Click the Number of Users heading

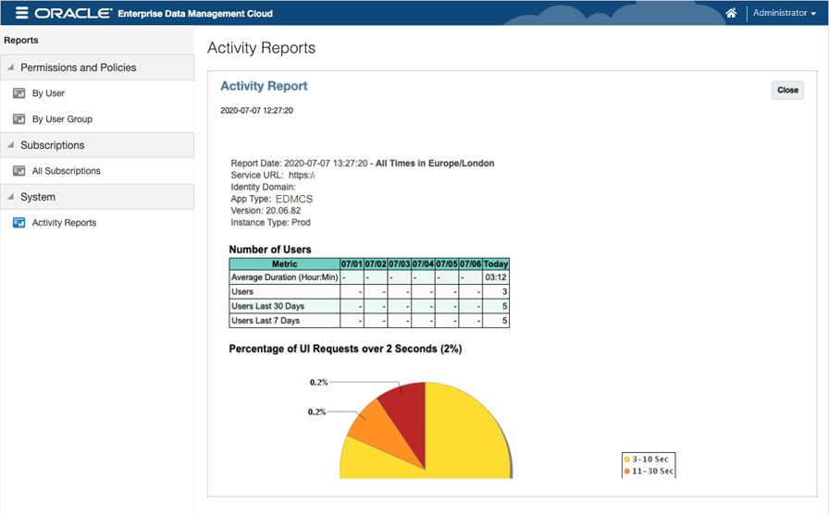(x=269, y=250)
